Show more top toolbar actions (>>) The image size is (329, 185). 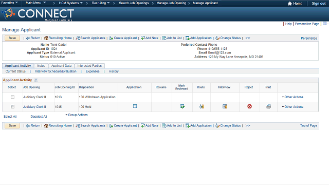tap(248, 38)
